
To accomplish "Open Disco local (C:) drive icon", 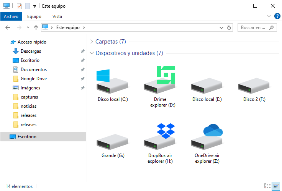I will pos(112,81).
